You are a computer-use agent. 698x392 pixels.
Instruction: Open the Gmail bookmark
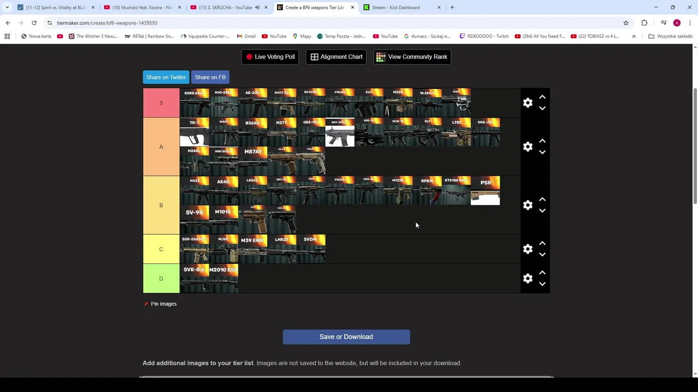pos(246,36)
